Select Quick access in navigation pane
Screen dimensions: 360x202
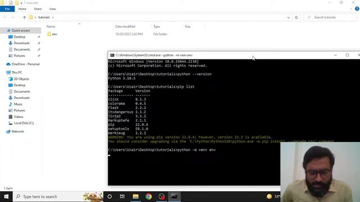point(21,30)
